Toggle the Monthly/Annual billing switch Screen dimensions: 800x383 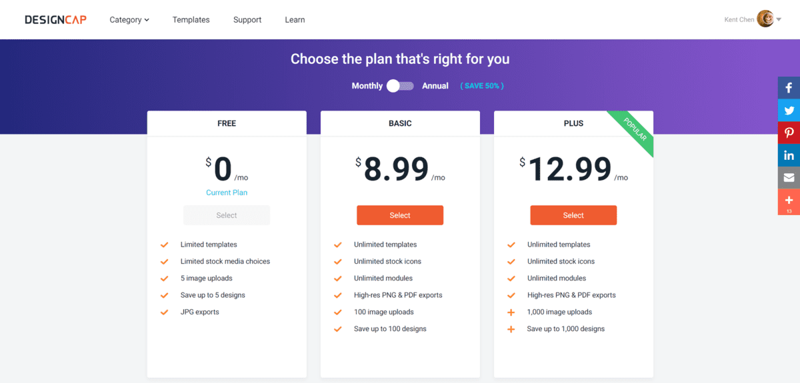click(401, 86)
